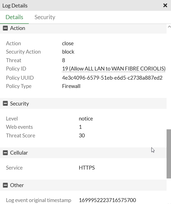This screenshot has width=171, height=204.
Task: Click the Security Action block value
Action: pyautogui.click(x=68, y=52)
